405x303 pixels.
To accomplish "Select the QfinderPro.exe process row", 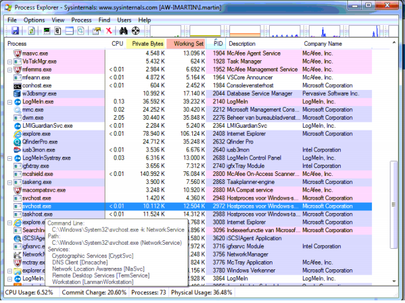I will (x=39, y=142).
